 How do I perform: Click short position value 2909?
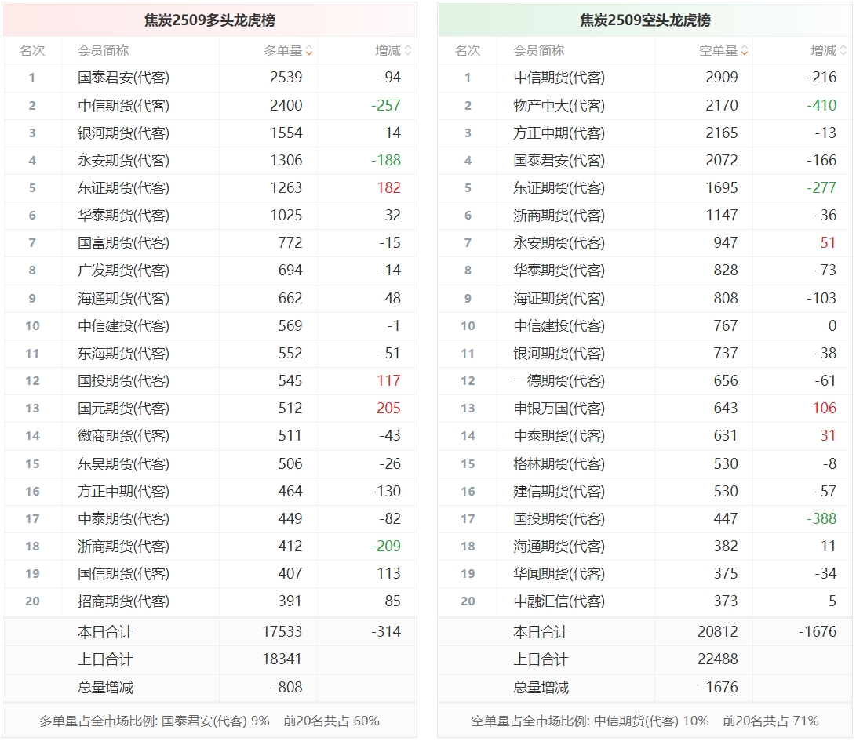[722, 78]
